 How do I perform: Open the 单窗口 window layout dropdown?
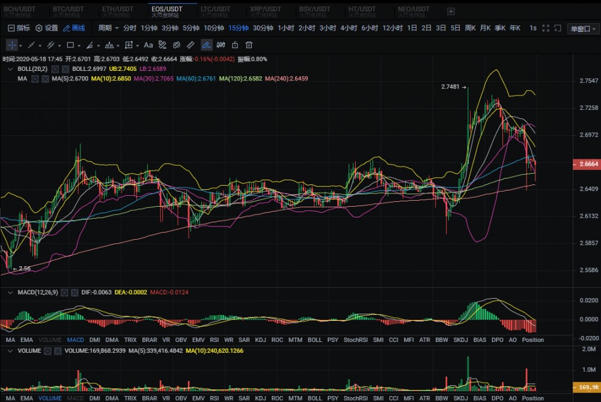(x=583, y=28)
